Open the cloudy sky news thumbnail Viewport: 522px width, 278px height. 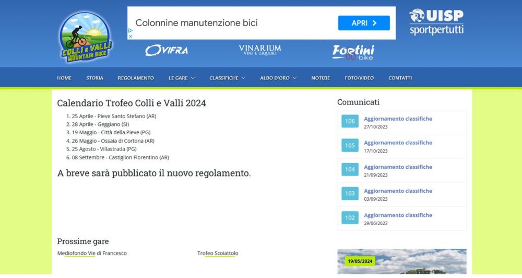[402, 262]
